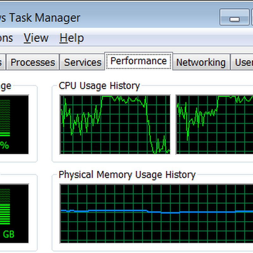The width and height of the screenshot is (253, 253).
Task: Click the CPU Usage History label
Action: point(99,86)
